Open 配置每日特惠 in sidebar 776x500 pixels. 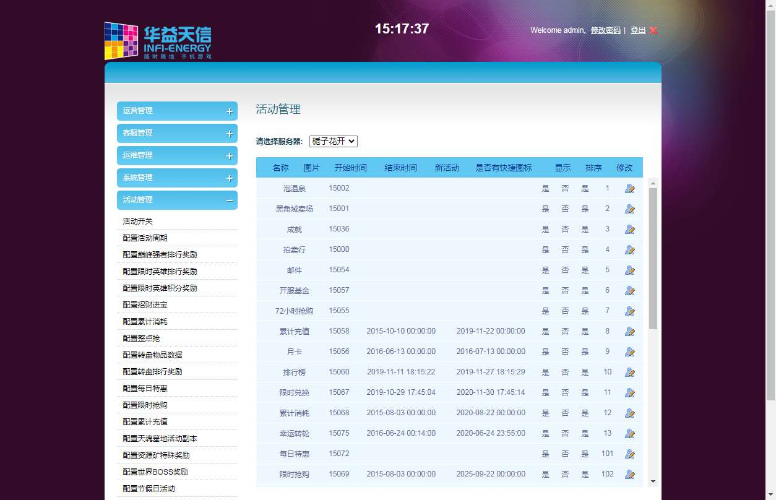[x=145, y=388]
